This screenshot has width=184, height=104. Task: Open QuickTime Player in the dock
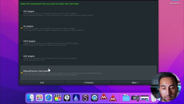[x=95, y=98]
